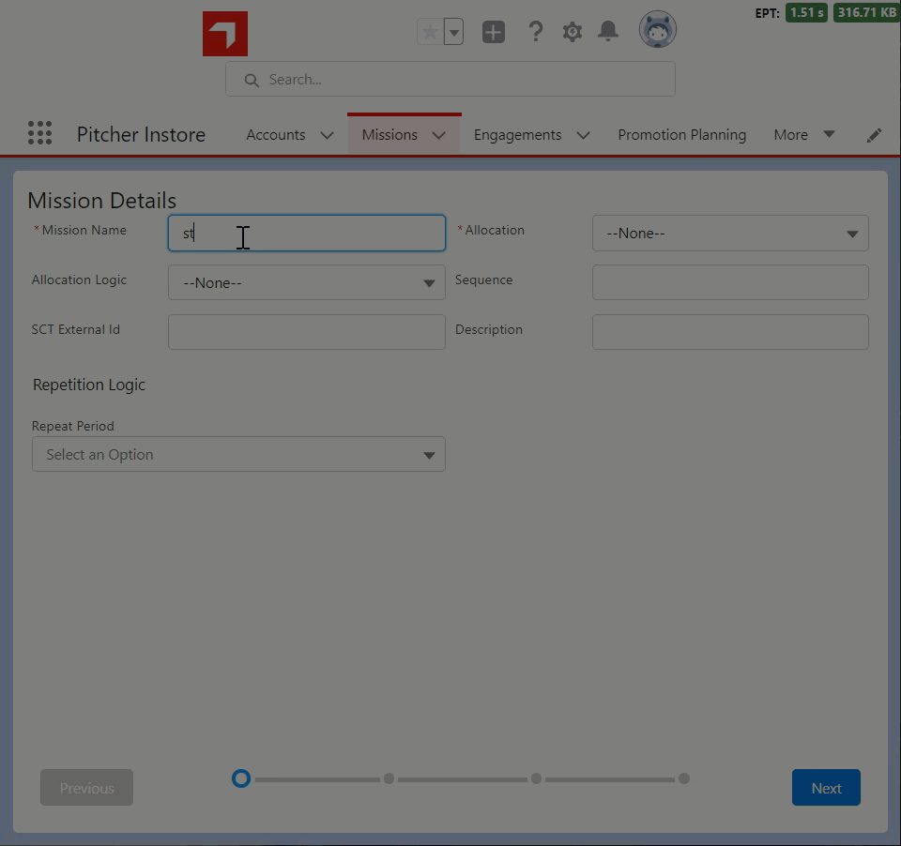Screen dimensions: 901x846
Task: Click the first progress step indicator
Action: (241, 778)
